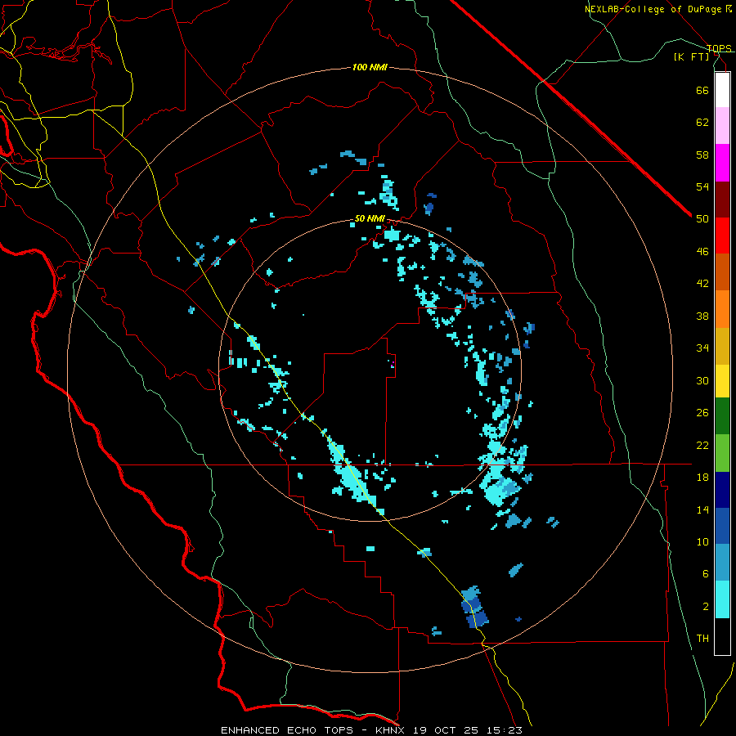The image size is (736, 736).
Task: Click the 62 legend value label
Action: point(702,123)
